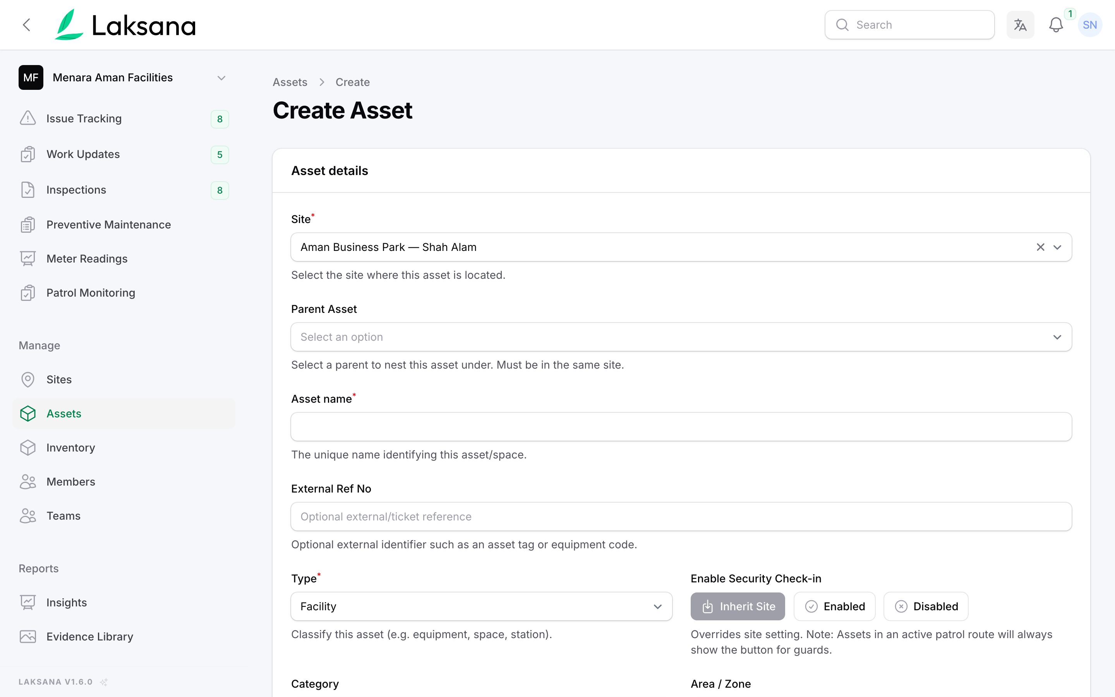Open the Parent Asset dropdown
Screen dimensions: 1115x697
681,337
